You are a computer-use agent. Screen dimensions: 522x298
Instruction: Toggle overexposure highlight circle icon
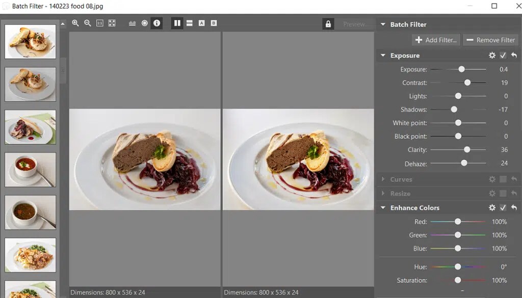(144, 23)
